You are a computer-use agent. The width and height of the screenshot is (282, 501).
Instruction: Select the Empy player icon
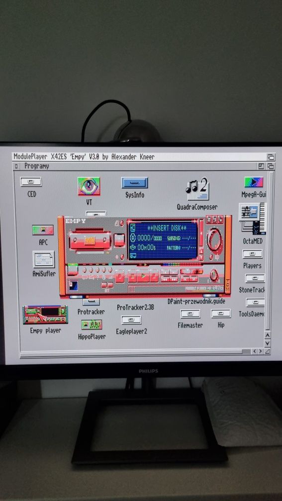point(45,315)
